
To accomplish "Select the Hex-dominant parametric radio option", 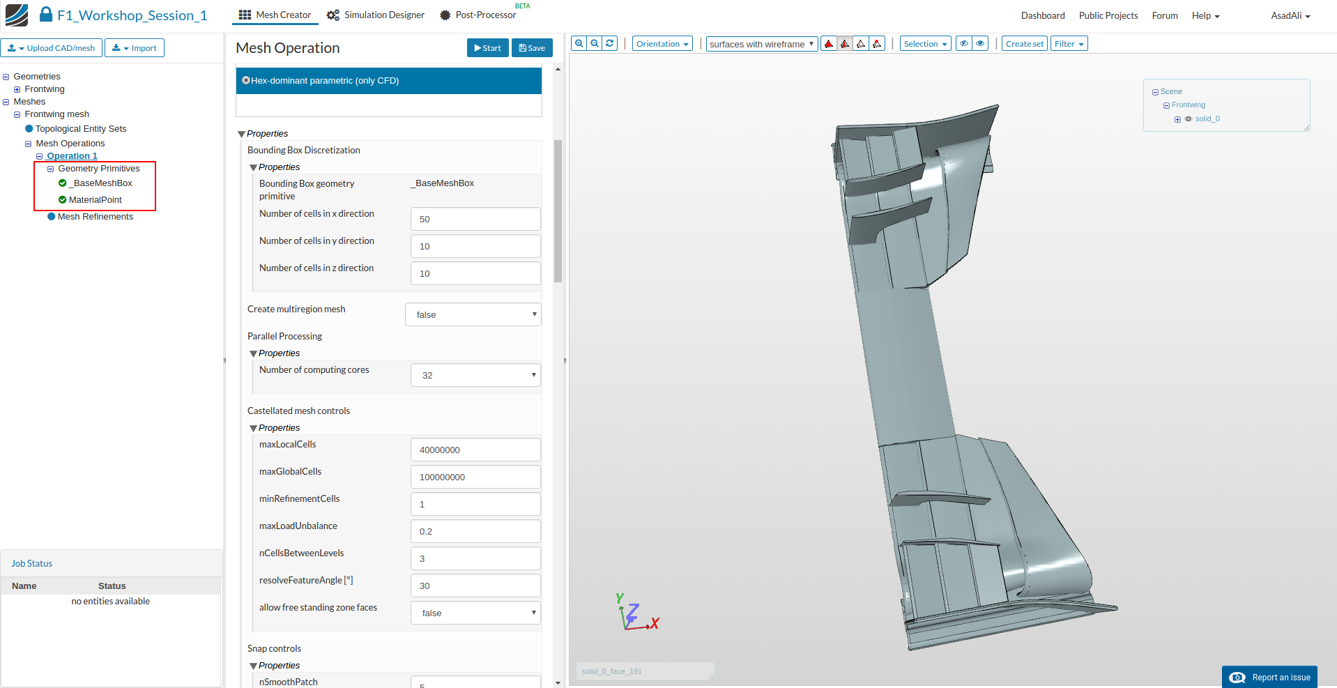I will point(246,81).
